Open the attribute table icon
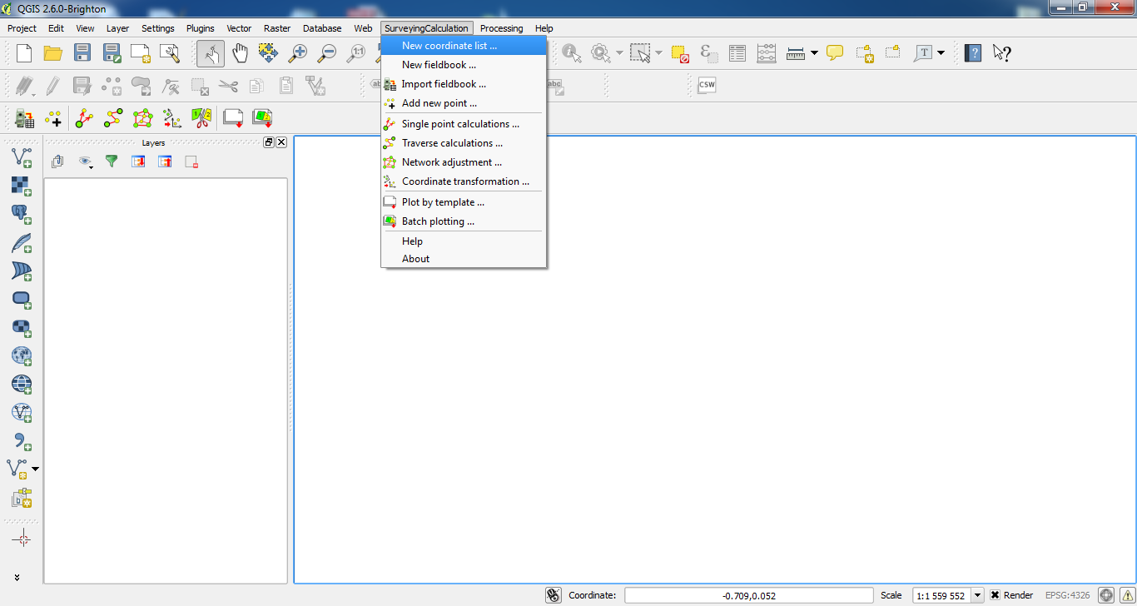Image resolution: width=1137 pixels, height=606 pixels. pos(737,53)
